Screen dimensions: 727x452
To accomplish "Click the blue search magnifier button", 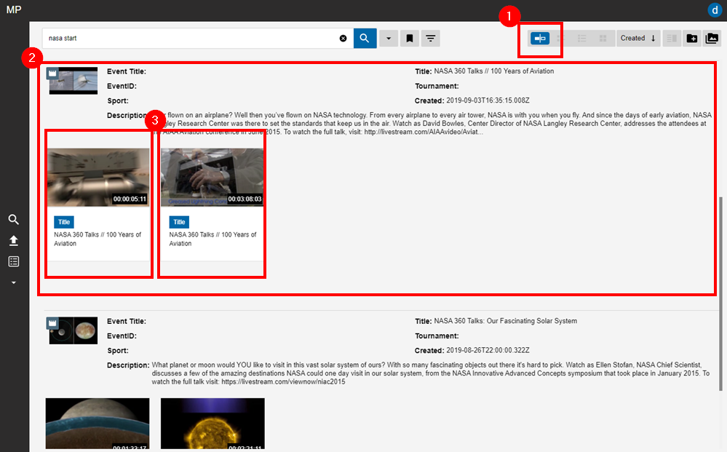I will pyautogui.click(x=365, y=39).
